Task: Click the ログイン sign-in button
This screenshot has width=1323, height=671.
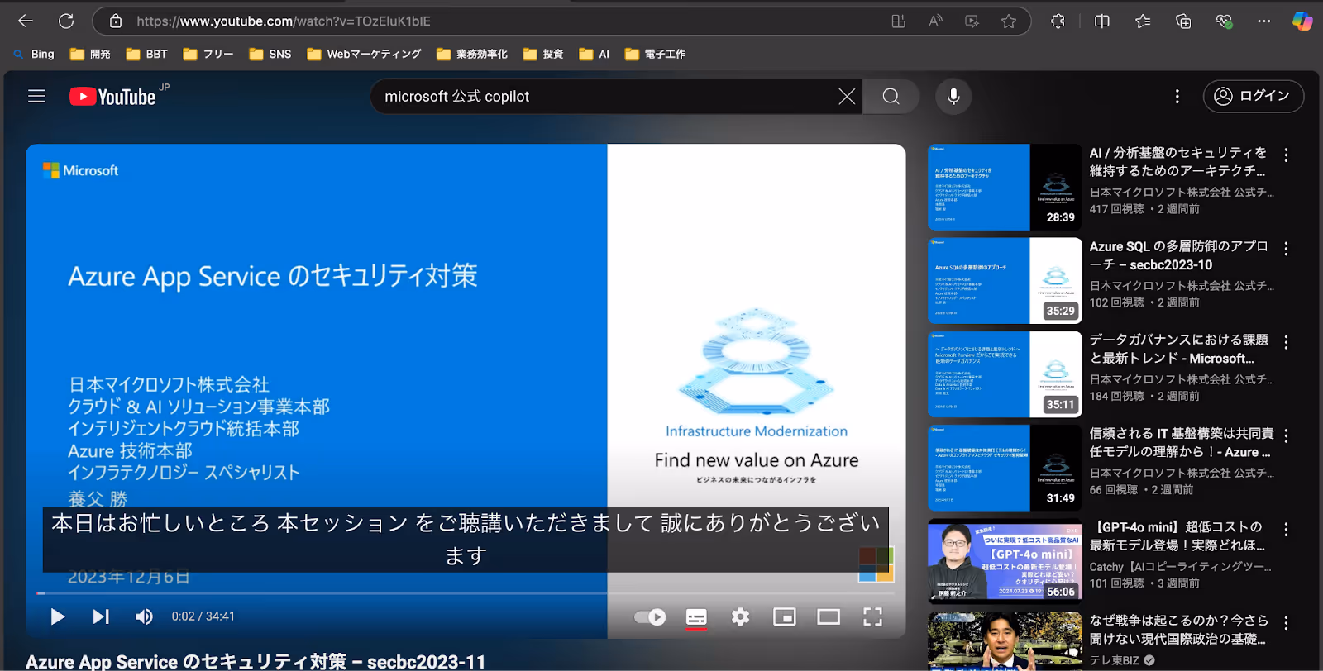Action: point(1254,97)
